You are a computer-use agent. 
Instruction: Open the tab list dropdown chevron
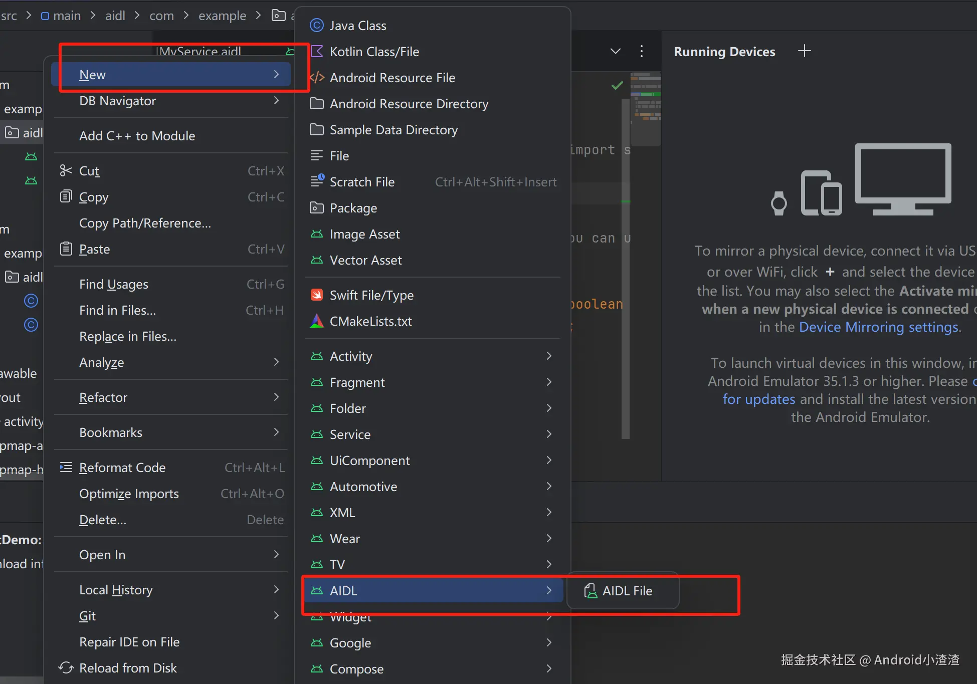coord(616,51)
